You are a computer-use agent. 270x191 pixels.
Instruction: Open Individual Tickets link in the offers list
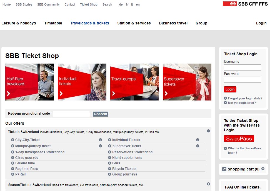126,140
